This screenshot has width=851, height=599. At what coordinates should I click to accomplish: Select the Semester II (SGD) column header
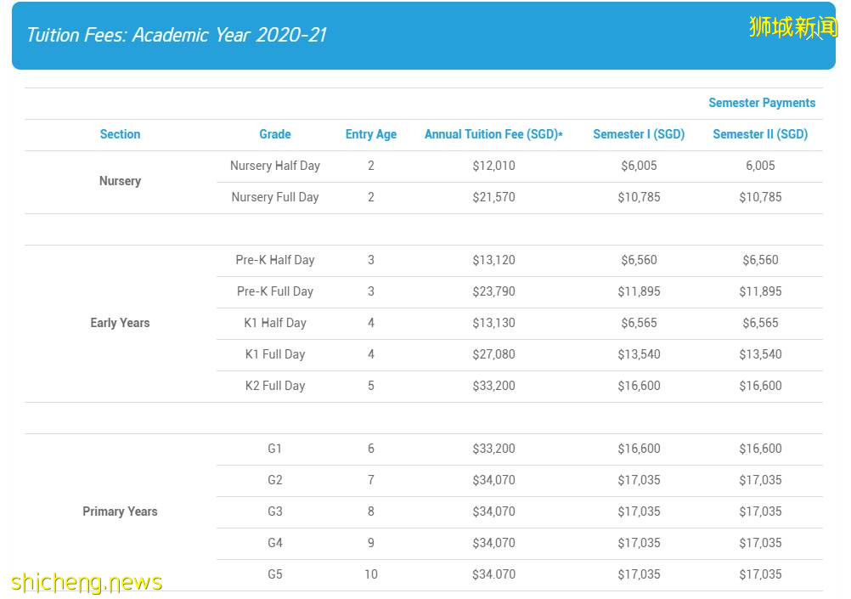[x=759, y=134]
